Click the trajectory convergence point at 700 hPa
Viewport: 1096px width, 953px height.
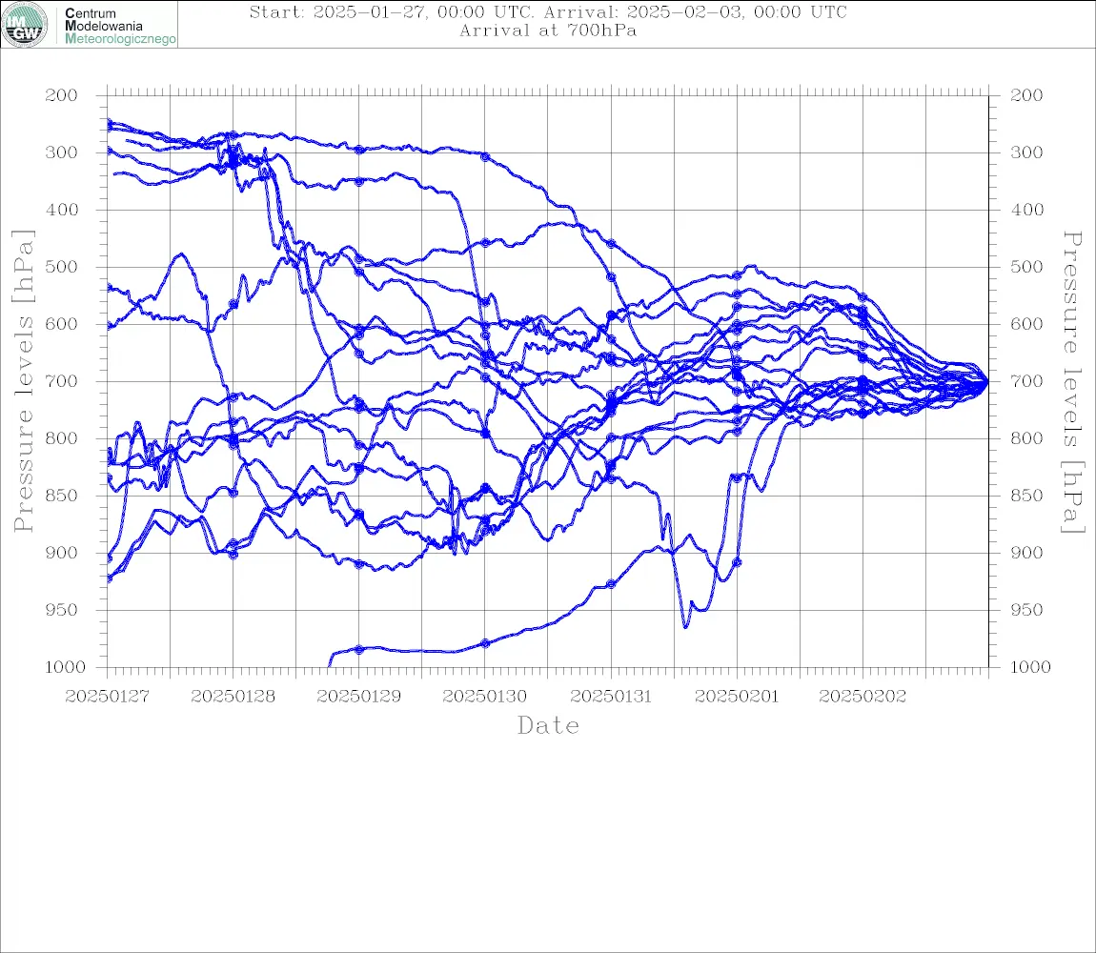[986, 382]
